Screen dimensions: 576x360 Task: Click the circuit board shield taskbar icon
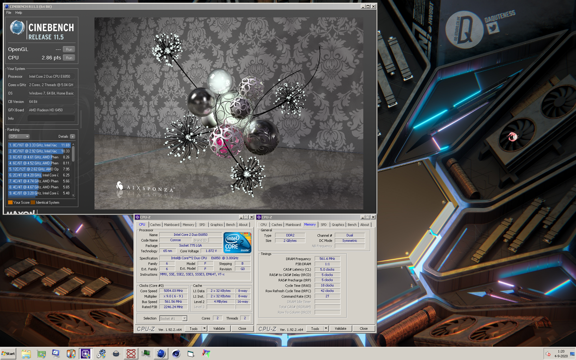coord(41,354)
